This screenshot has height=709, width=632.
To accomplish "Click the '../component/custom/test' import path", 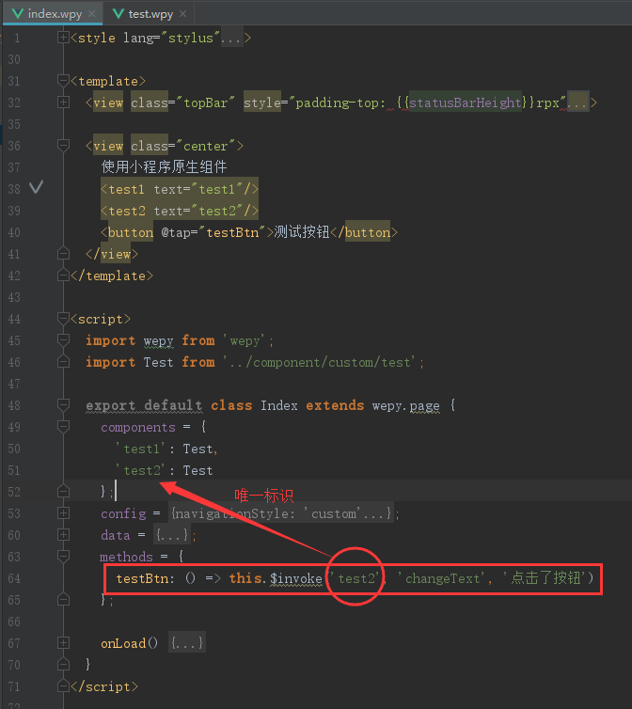I will (x=319, y=362).
